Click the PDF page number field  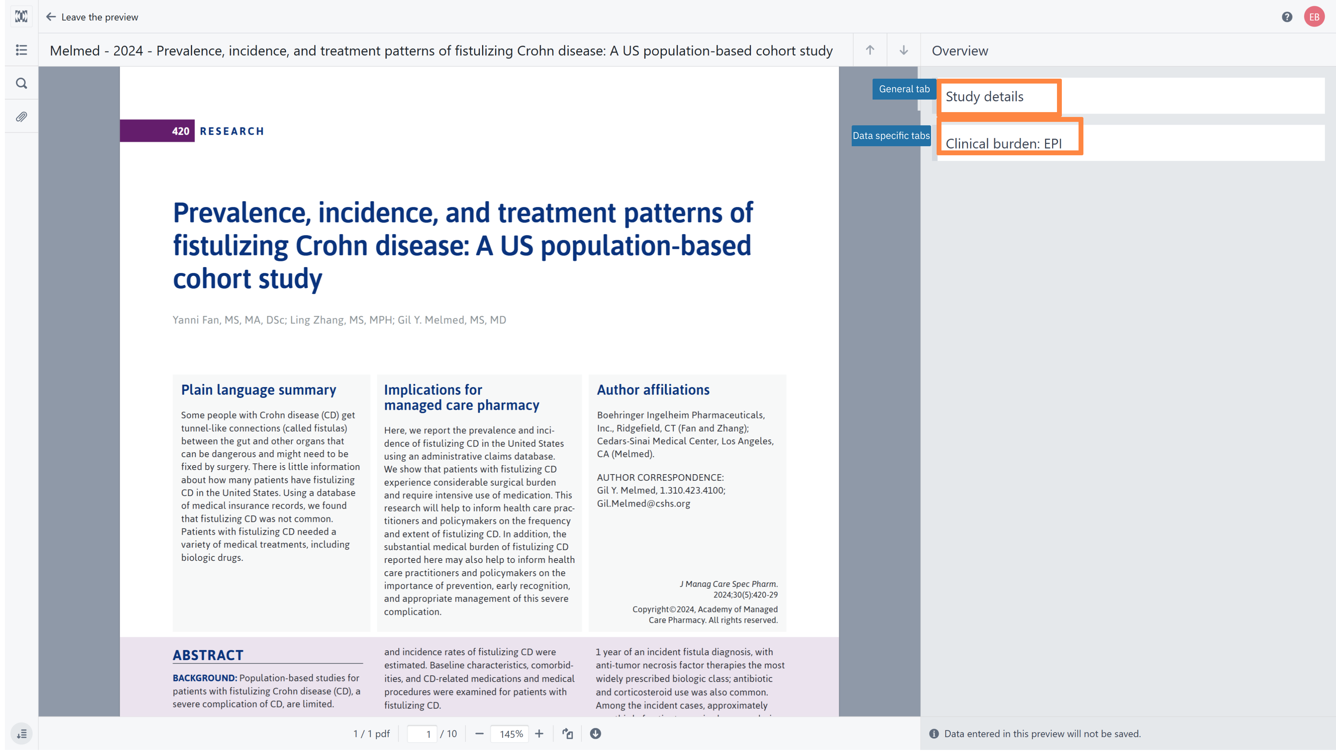(x=422, y=734)
